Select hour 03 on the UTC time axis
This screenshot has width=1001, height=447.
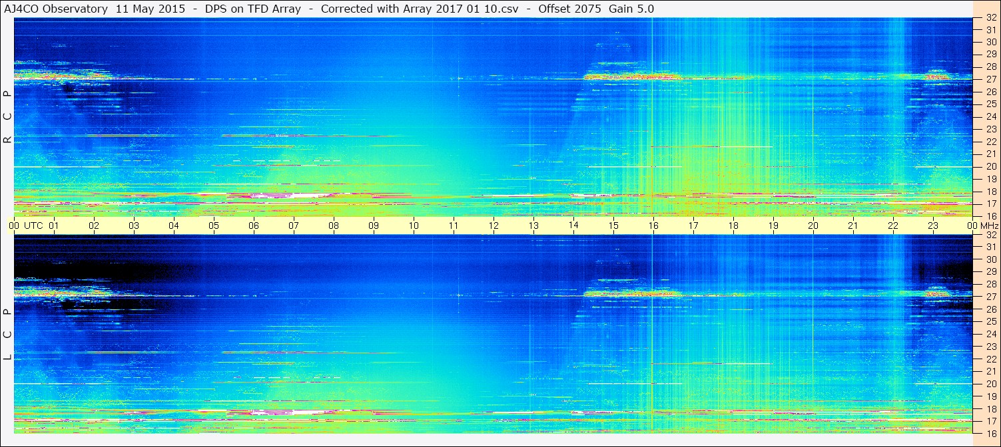[134, 225]
